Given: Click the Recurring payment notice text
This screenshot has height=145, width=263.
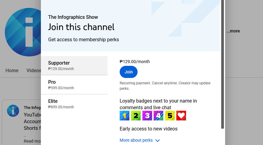Looking at the screenshot, I should point(165,86).
